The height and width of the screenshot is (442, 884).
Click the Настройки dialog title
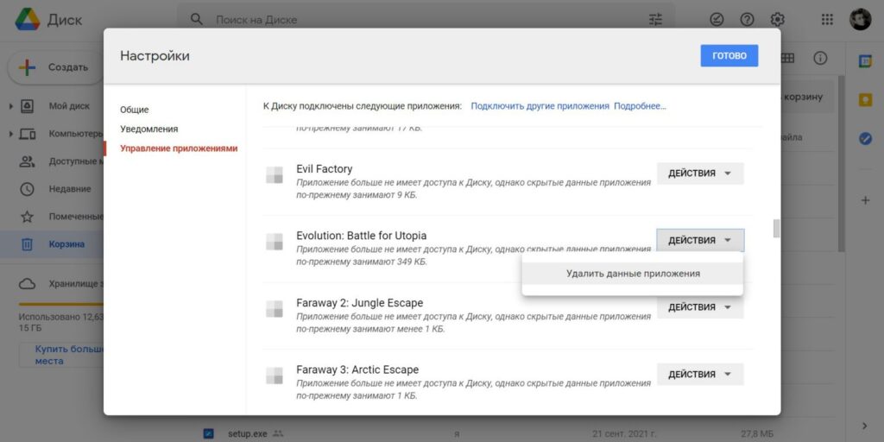coord(155,56)
